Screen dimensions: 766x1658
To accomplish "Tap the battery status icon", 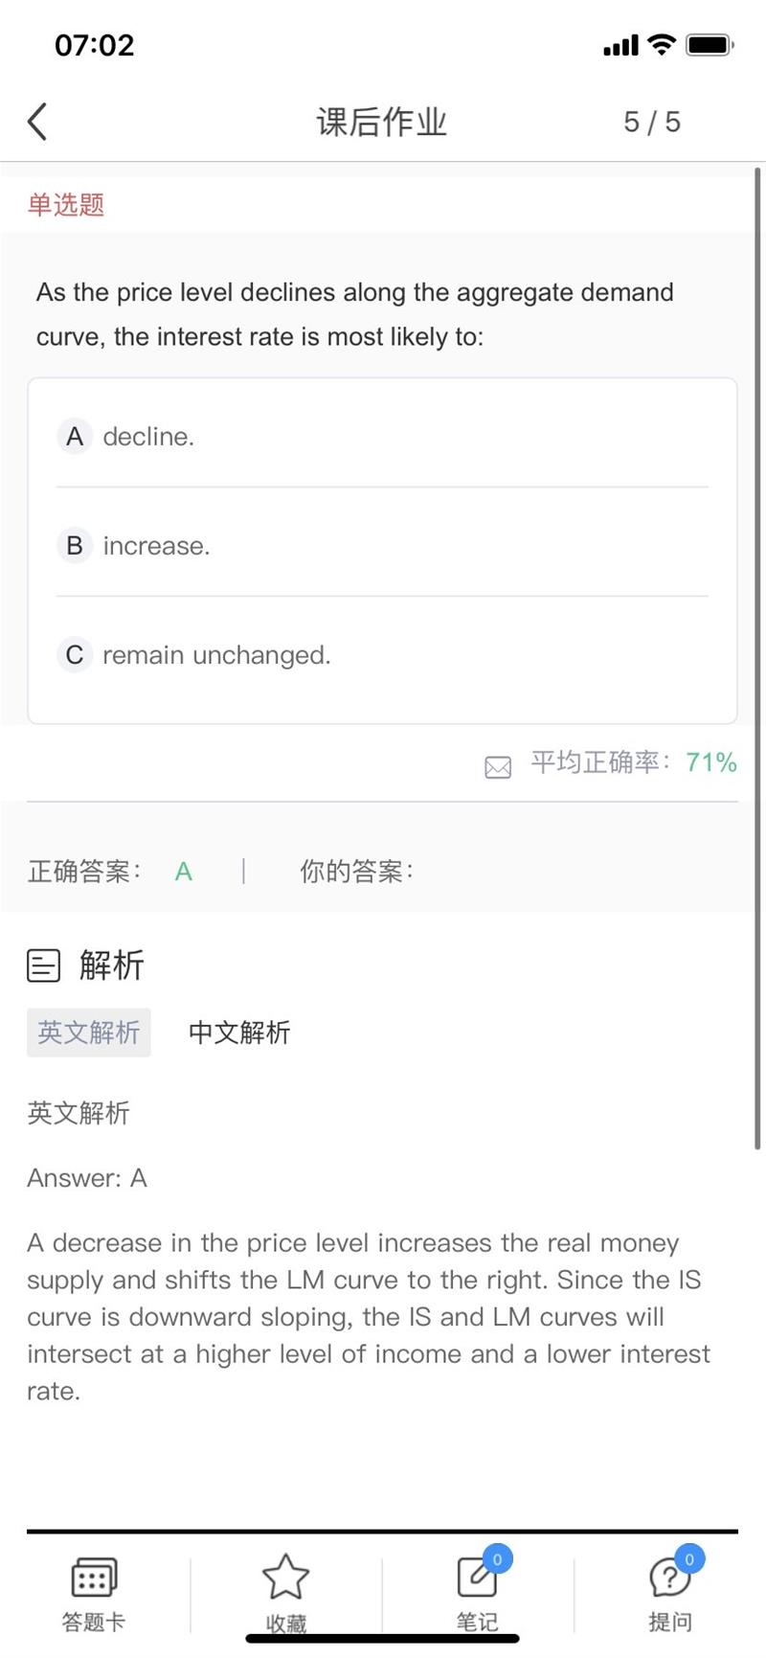I will pos(710,44).
